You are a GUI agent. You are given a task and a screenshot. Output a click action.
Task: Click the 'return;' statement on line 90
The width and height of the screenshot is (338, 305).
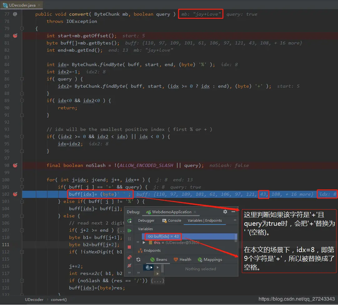tap(67, 108)
